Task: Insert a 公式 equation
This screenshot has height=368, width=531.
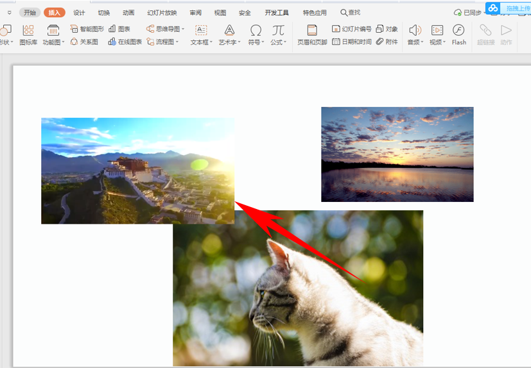Action: (x=278, y=35)
